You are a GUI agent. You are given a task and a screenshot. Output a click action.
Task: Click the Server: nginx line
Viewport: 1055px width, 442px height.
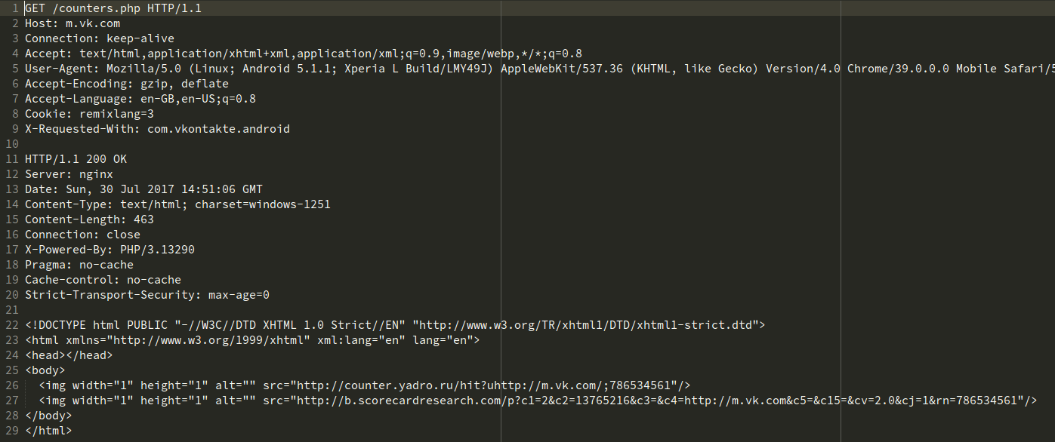point(69,174)
